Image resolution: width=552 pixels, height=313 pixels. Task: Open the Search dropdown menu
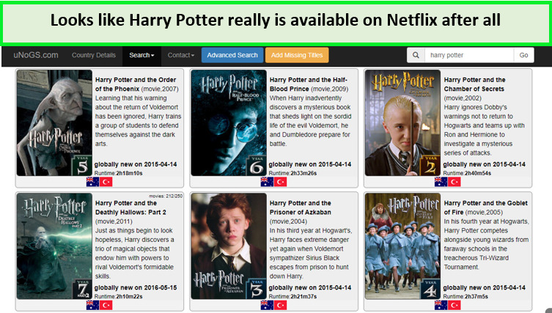click(141, 55)
